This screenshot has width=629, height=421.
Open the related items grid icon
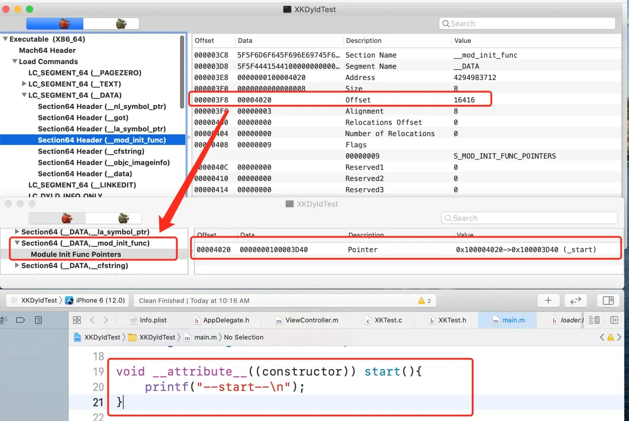(77, 320)
